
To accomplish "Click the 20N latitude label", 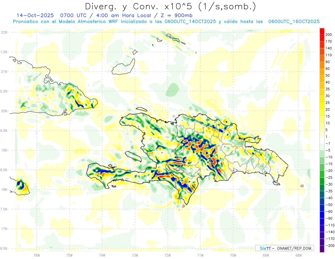I will (x=4, y=111).
